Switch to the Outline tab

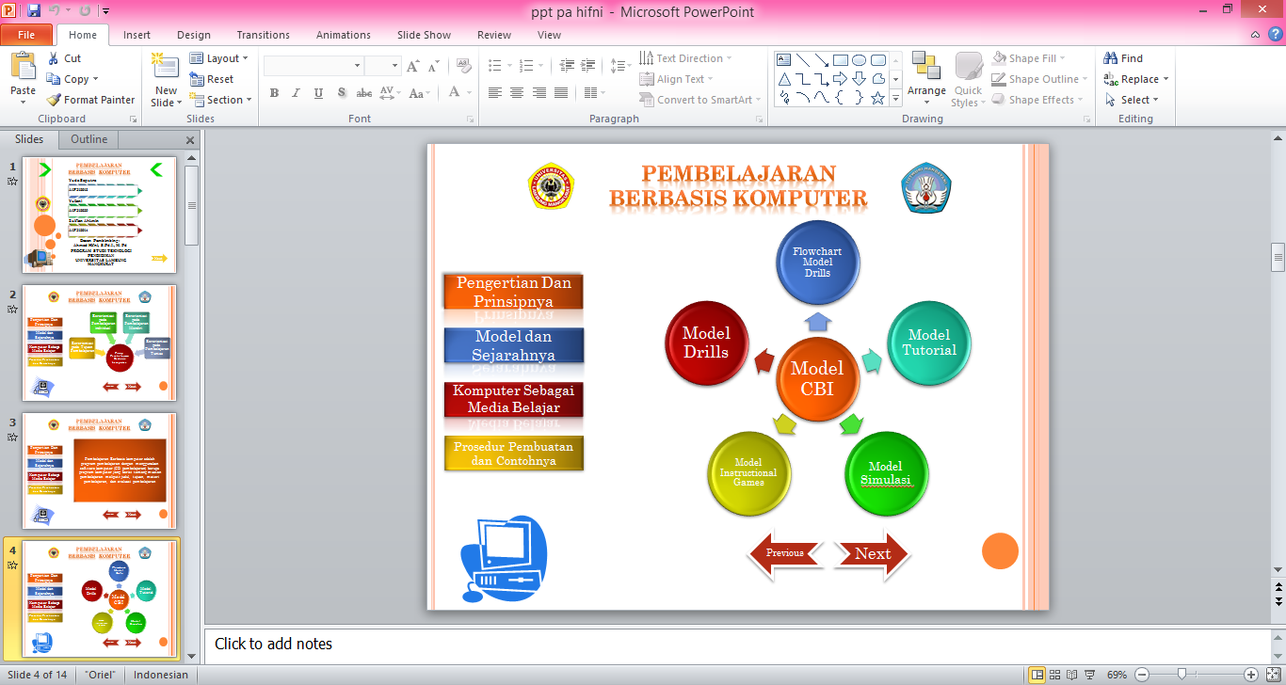click(x=88, y=138)
